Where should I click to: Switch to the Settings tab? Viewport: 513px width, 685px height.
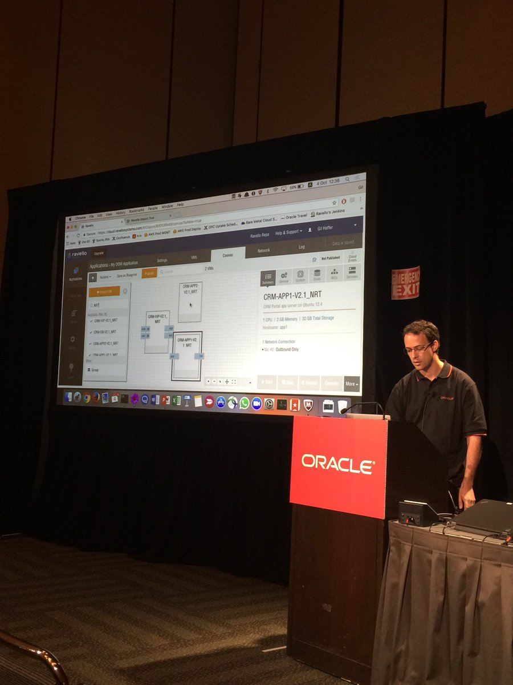(162, 260)
